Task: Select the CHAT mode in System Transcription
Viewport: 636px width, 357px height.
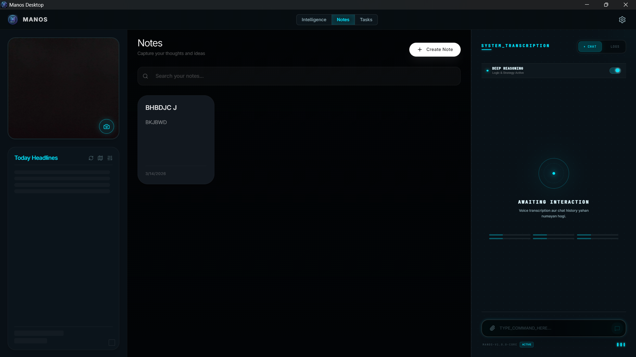Action: pos(590,46)
